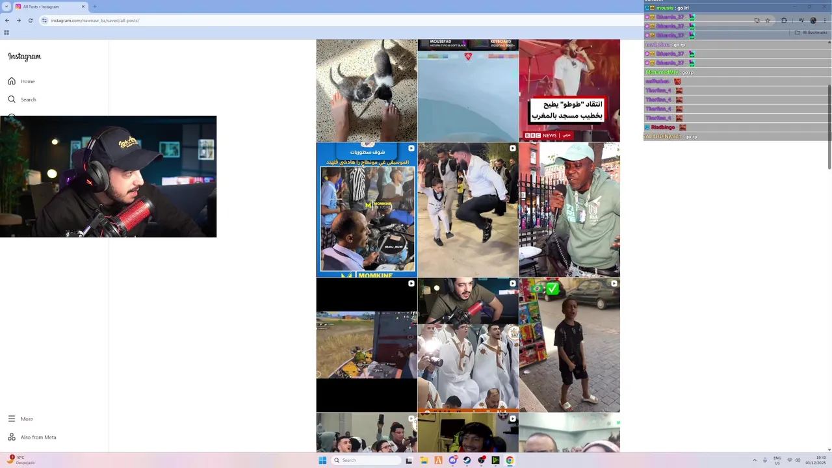832x468 pixels.
Task: Click reel icon on the dancing man post
Action: click(x=512, y=148)
